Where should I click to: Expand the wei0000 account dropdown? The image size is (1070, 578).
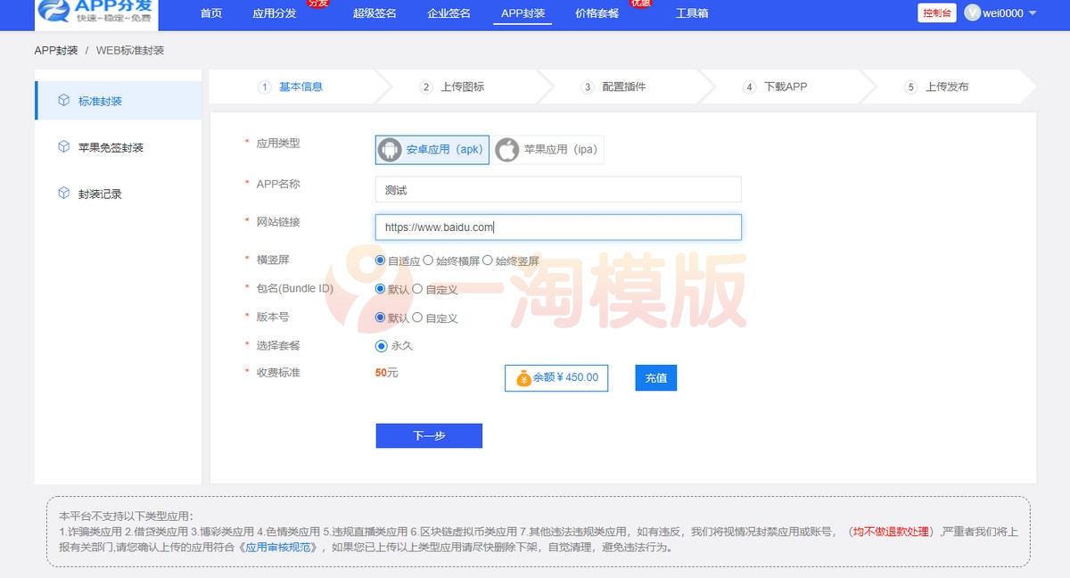point(1033,12)
